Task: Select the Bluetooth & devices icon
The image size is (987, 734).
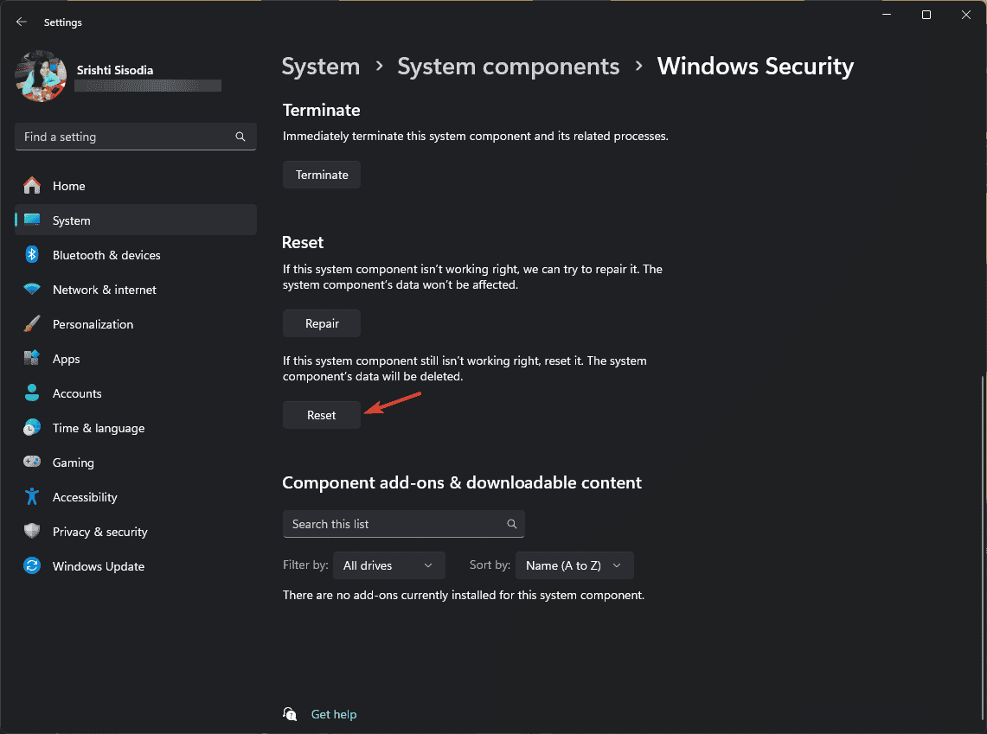Action: [x=33, y=254]
